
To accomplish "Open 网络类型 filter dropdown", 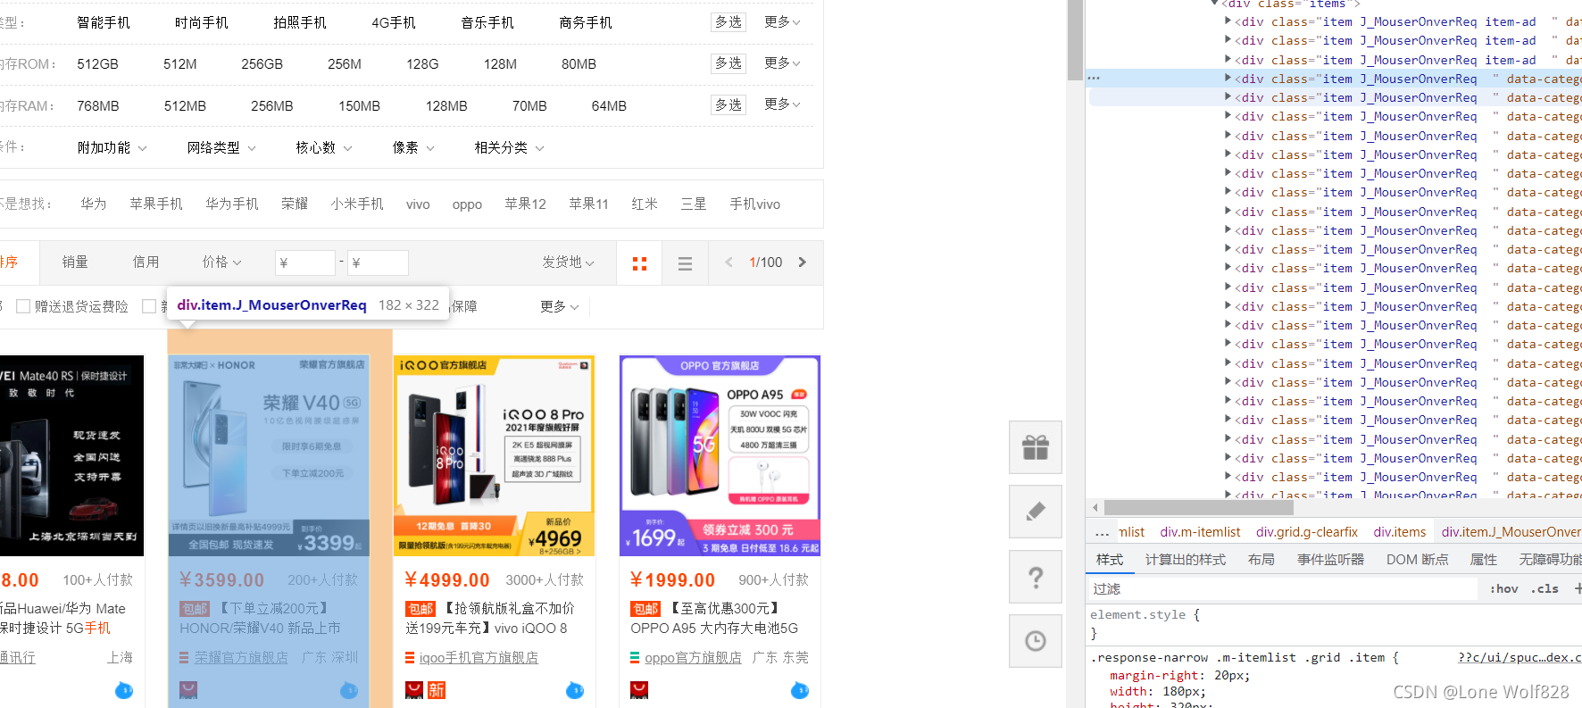I will tap(222, 147).
